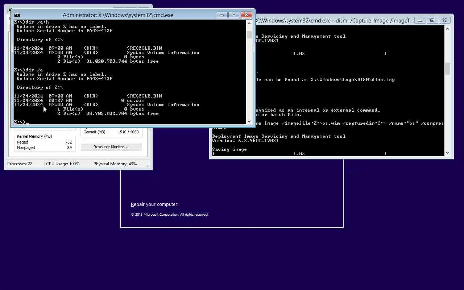Image resolution: width=464 pixels, height=290 pixels.
Task: Click the scrollbar thumb in the dism window
Action: (447, 69)
